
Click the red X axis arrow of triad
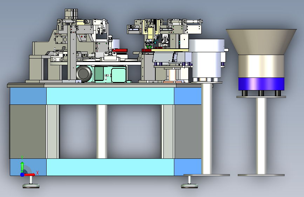[x=29, y=175]
